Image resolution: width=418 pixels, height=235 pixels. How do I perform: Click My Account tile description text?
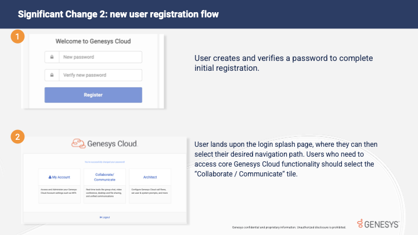click(59, 191)
